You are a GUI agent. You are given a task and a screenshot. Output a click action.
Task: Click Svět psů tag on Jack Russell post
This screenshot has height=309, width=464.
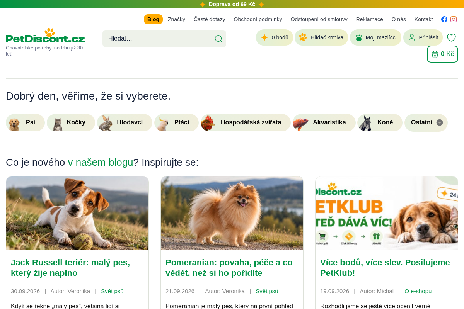coord(112,291)
